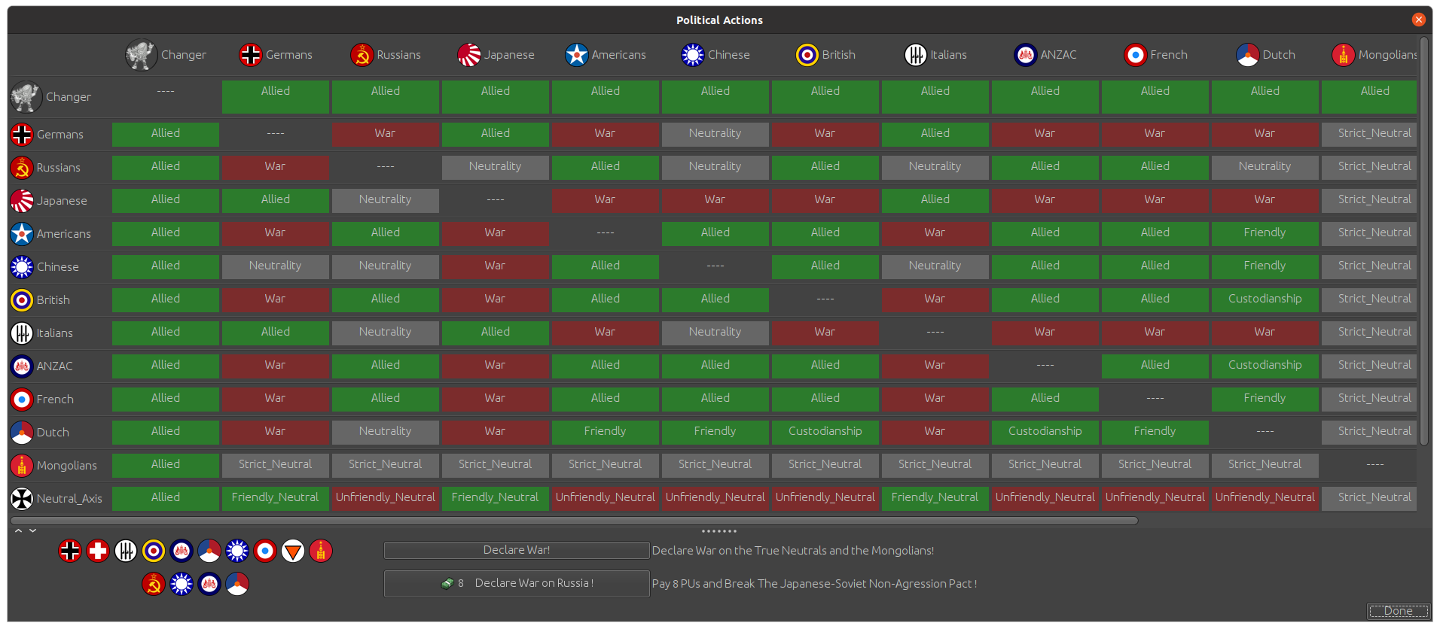Expand the lower pane with the down arrow
The image size is (1440, 629).
tap(33, 531)
